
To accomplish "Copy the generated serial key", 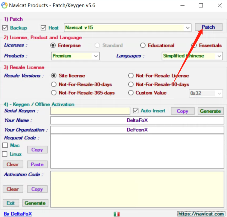I will [182, 111].
